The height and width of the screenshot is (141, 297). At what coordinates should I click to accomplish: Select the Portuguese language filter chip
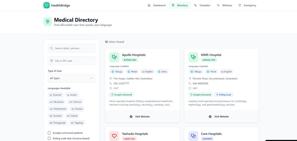pos(57,123)
